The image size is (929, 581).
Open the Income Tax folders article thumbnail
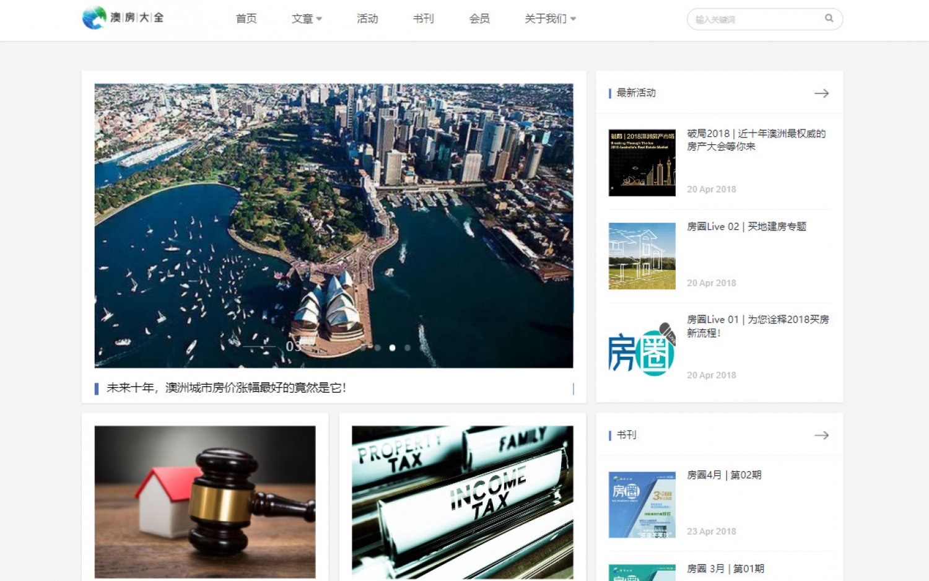point(462,501)
